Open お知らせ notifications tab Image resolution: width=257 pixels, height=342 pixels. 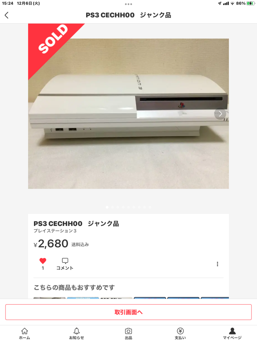coord(77,334)
